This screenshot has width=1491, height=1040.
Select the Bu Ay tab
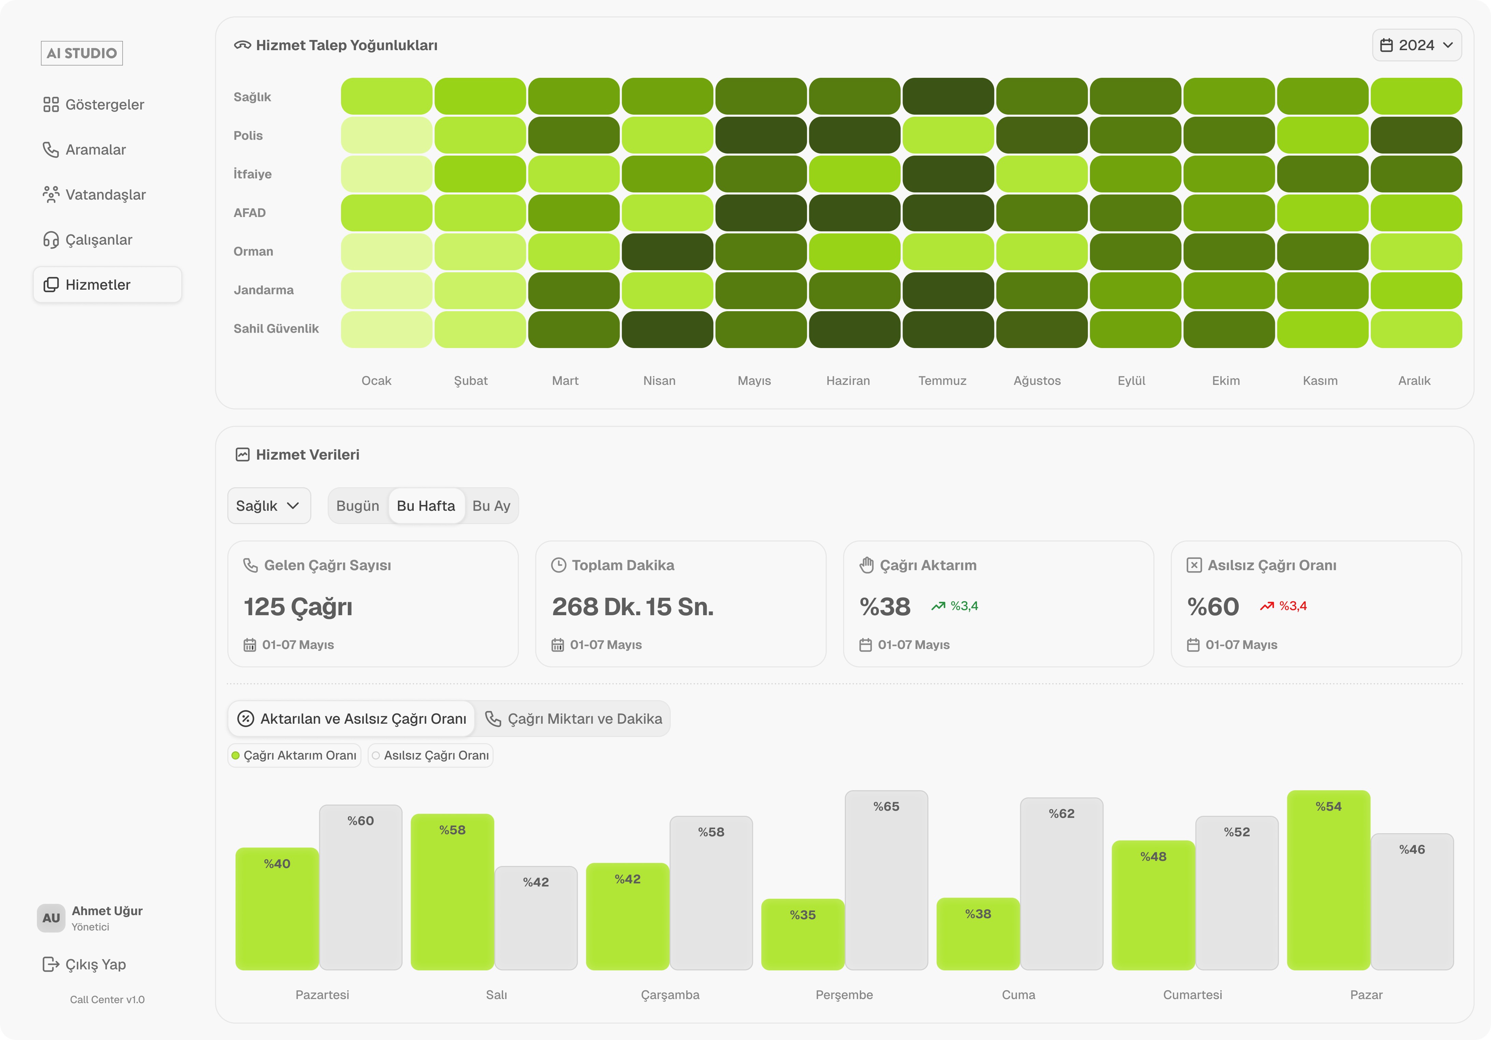491,506
